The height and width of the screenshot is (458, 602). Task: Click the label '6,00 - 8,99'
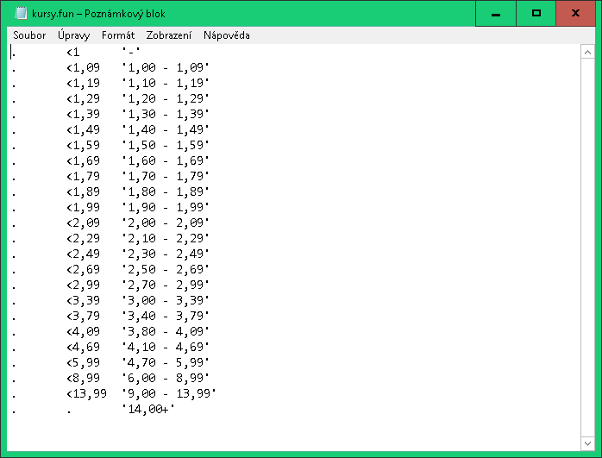coord(166,379)
